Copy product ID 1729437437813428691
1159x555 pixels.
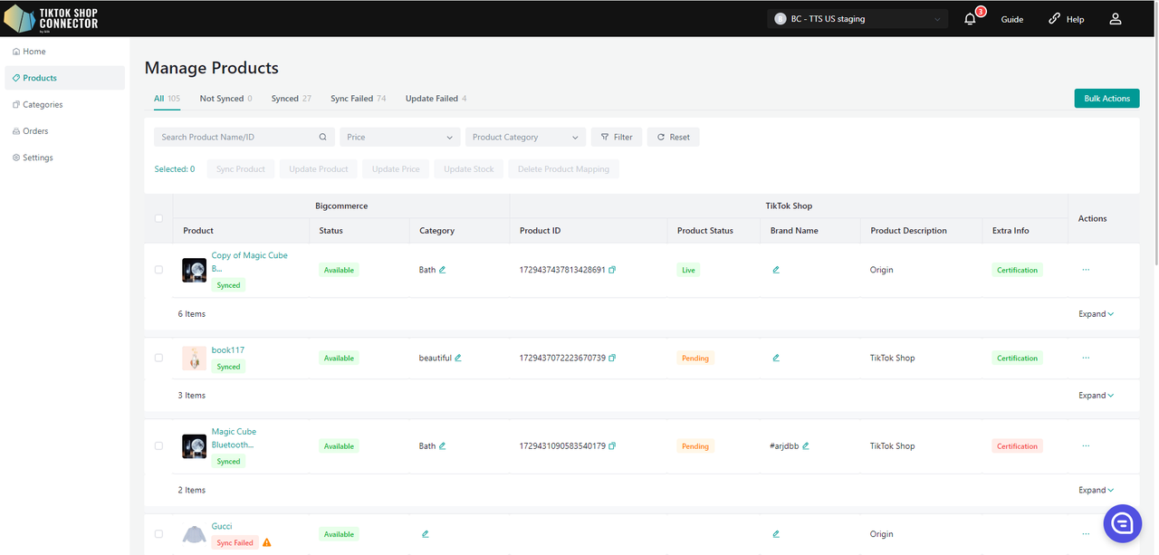[612, 270]
